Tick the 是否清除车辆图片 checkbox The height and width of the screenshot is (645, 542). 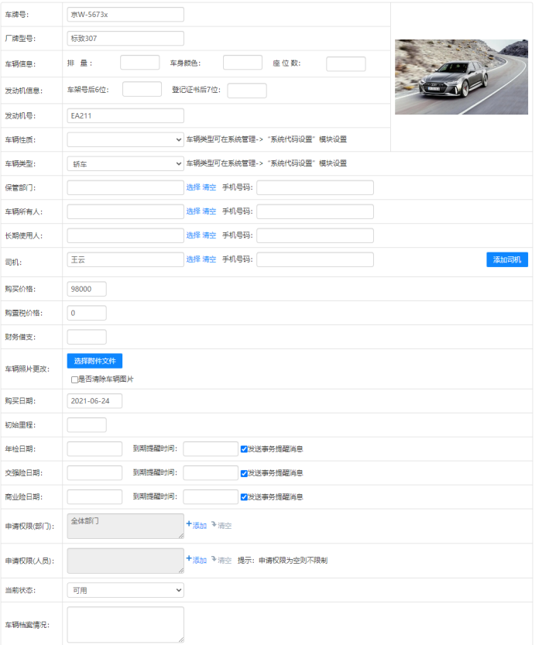[74, 379]
